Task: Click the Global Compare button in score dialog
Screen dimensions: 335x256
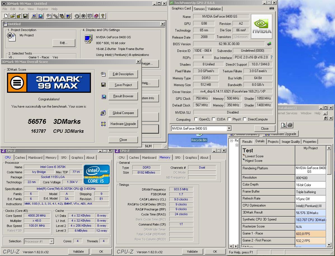Action: click(123, 113)
